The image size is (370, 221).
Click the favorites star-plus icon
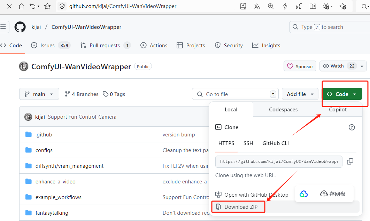(343, 6)
